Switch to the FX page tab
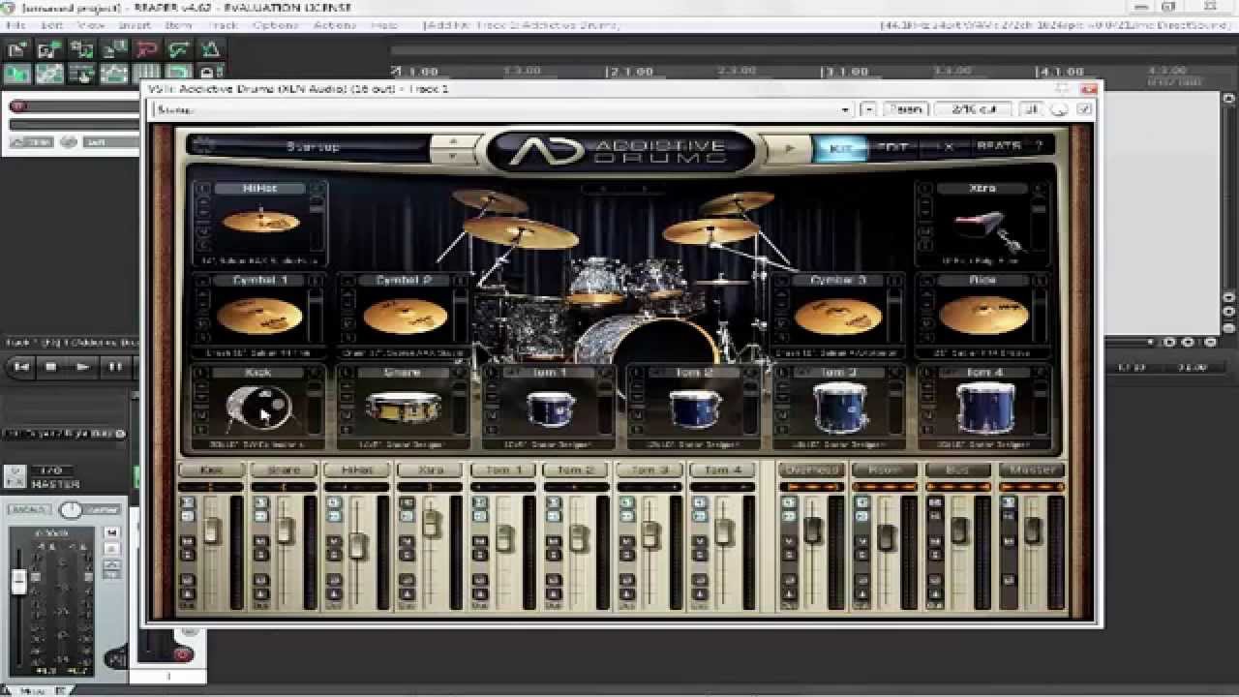The image size is (1239, 697). (947, 147)
